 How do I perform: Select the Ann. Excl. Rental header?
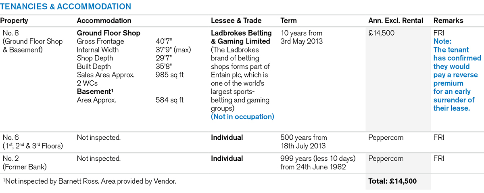[x=396, y=21]
